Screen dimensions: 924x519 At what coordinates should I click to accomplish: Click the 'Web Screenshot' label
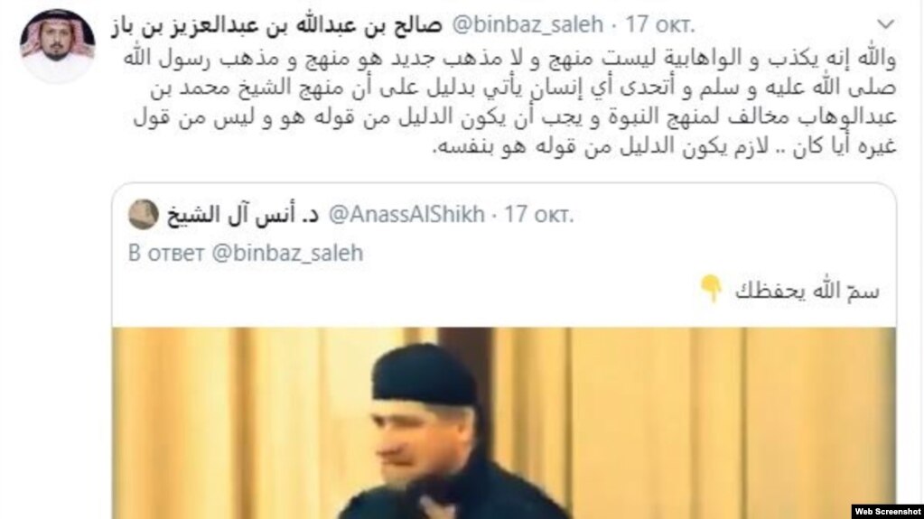[888, 512]
